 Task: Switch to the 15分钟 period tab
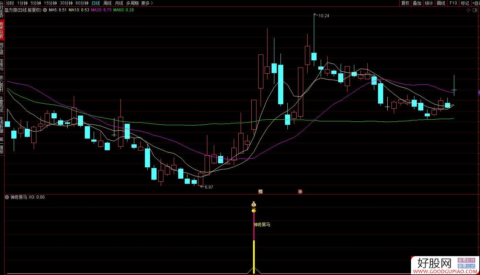tap(50, 3)
